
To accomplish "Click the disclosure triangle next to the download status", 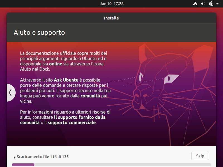I will [14, 157].
